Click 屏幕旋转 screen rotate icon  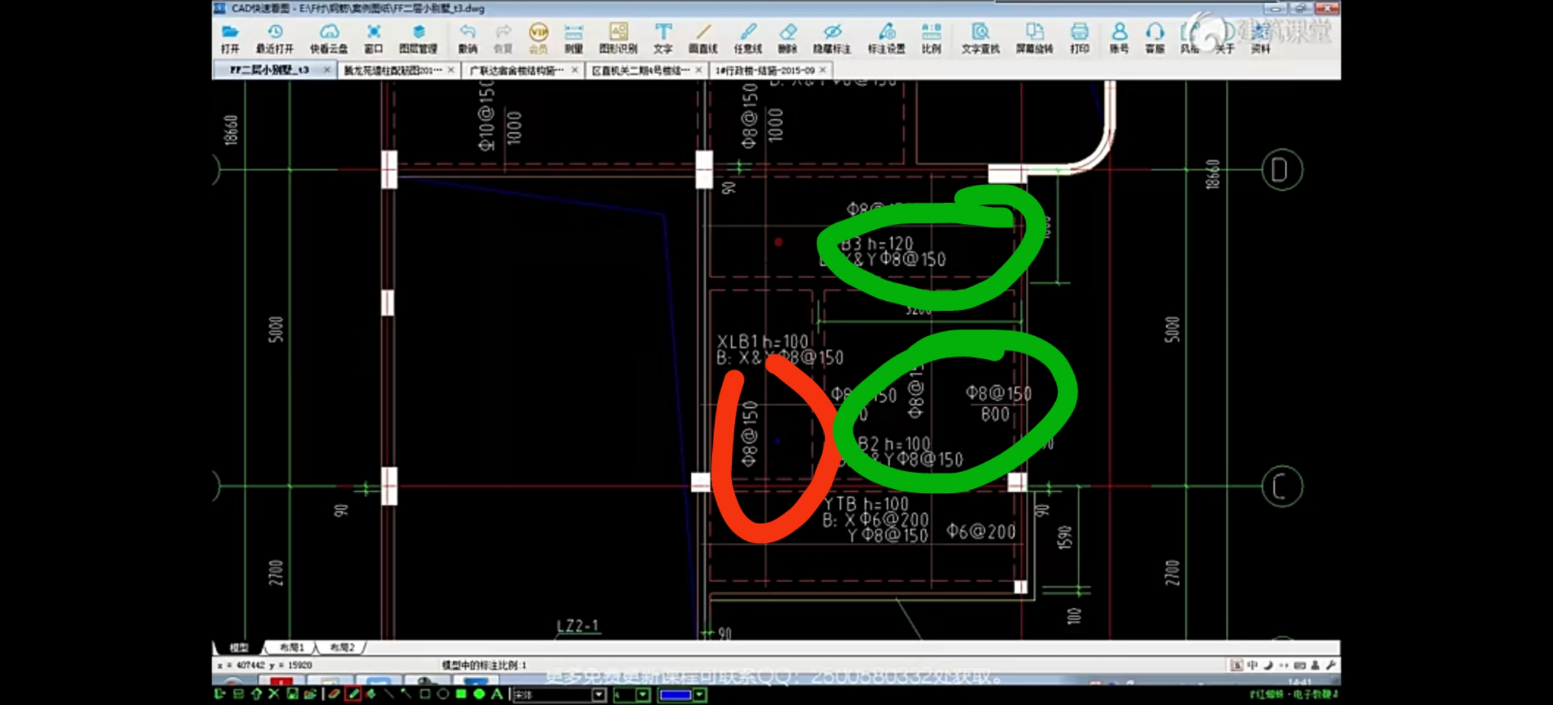pyautogui.click(x=1034, y=39)
